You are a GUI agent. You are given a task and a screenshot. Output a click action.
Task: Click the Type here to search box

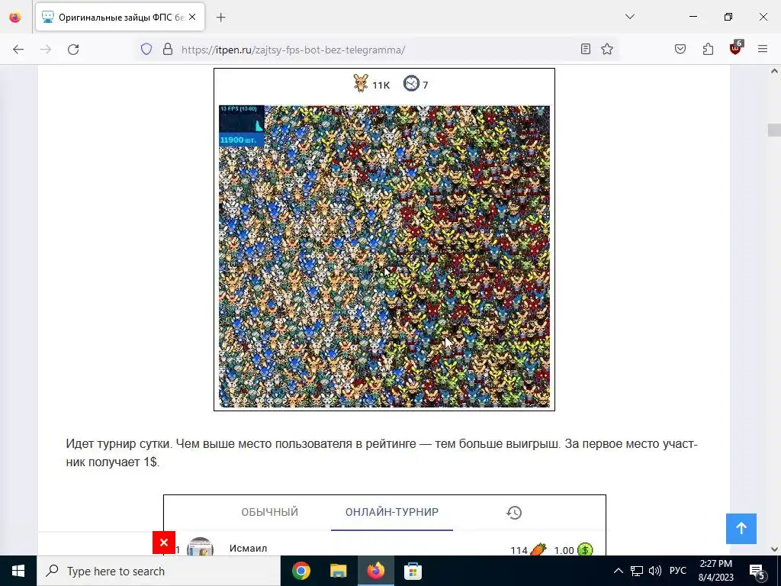pos(159,571)
